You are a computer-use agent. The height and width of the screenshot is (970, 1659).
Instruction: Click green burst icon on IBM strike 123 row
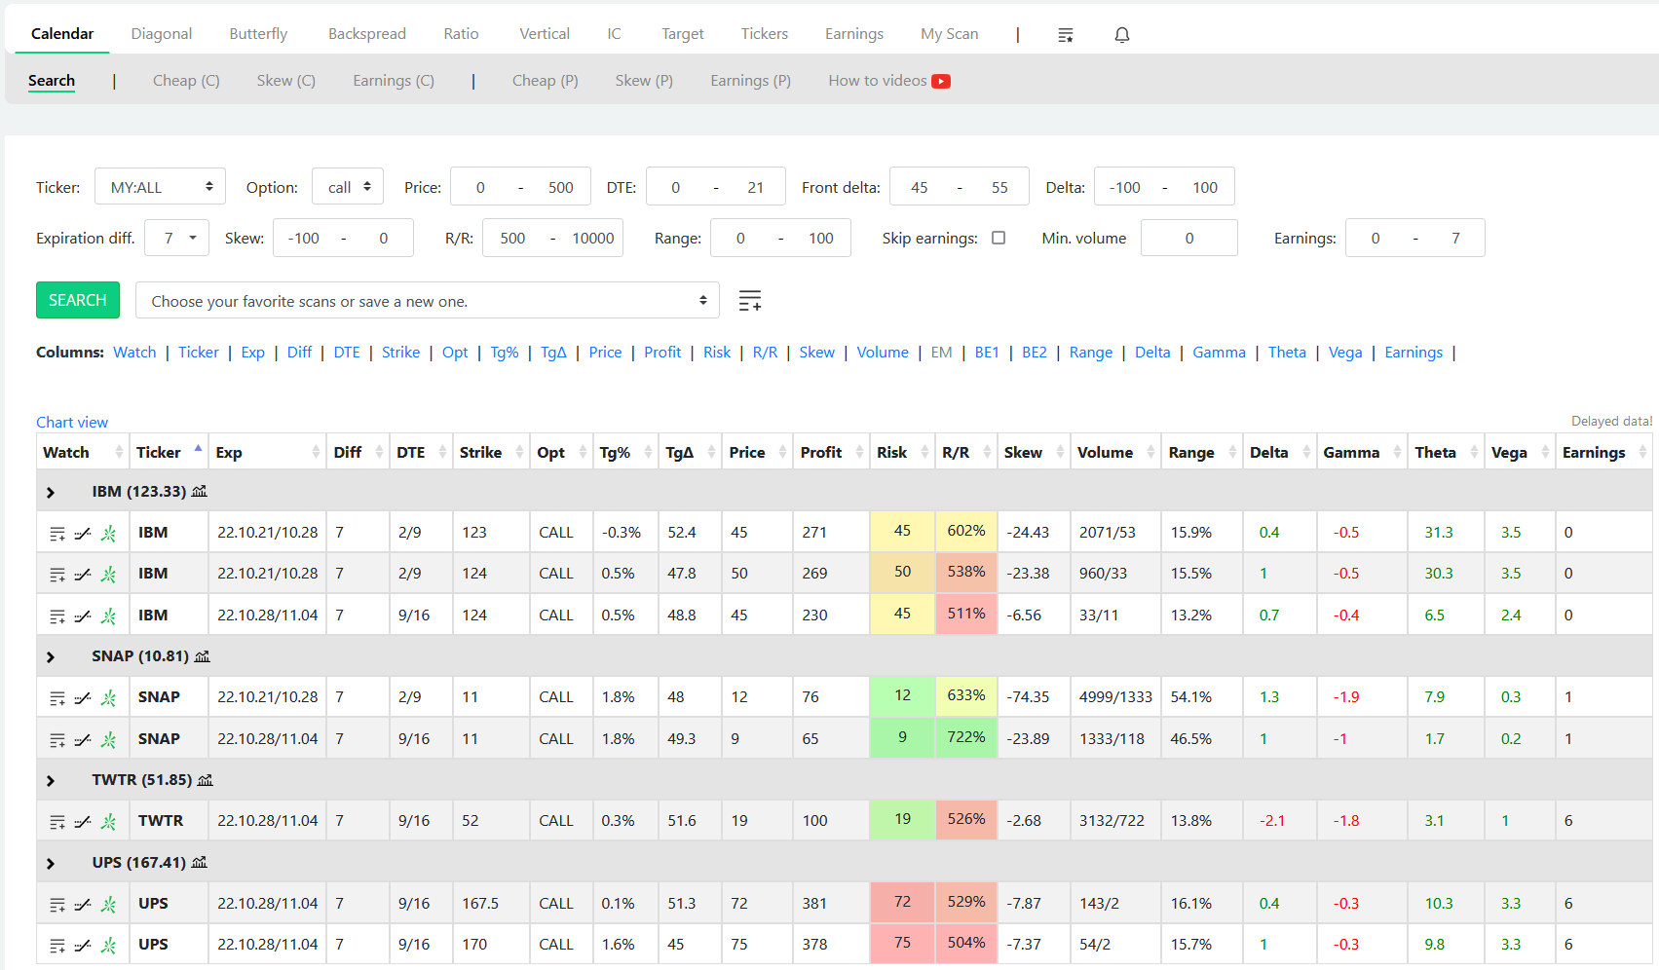point(108,534)
